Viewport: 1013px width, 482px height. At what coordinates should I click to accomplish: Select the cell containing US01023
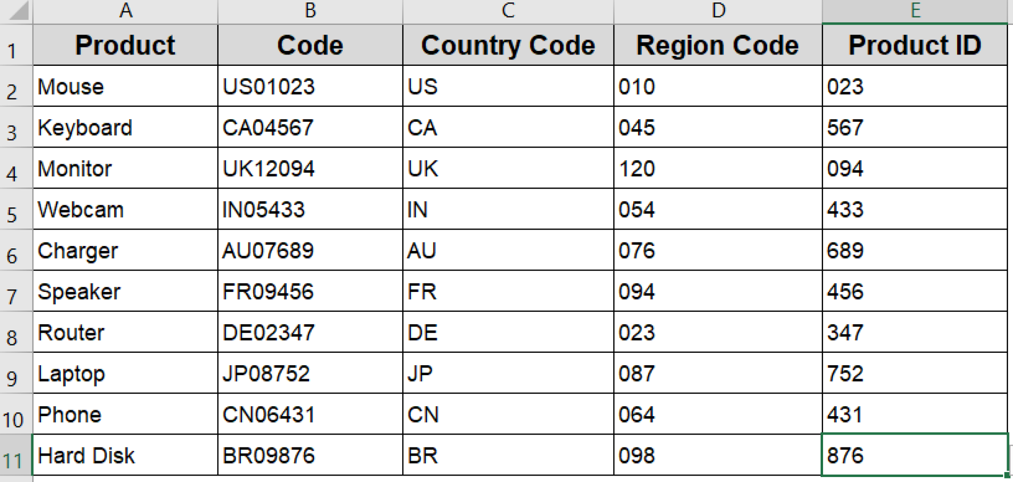pyautogui.click(x=310, y=87)
